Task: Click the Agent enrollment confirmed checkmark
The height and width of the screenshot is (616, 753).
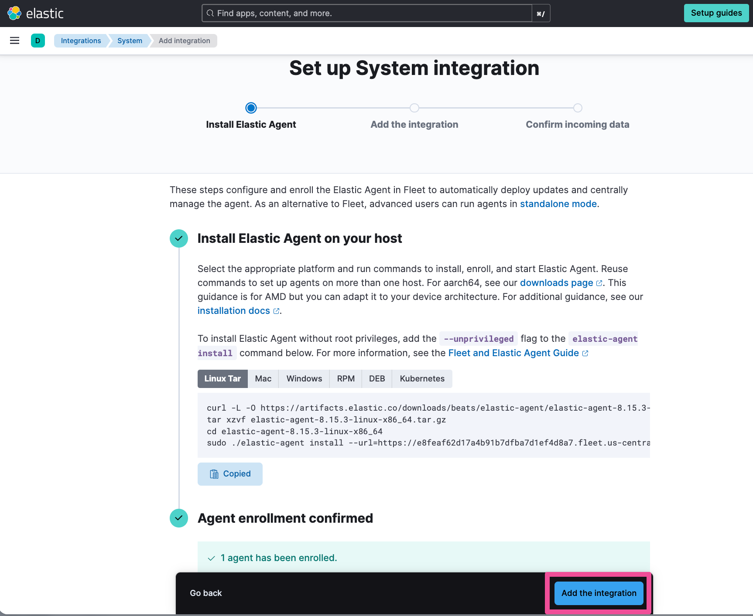Action: [179, 518]
